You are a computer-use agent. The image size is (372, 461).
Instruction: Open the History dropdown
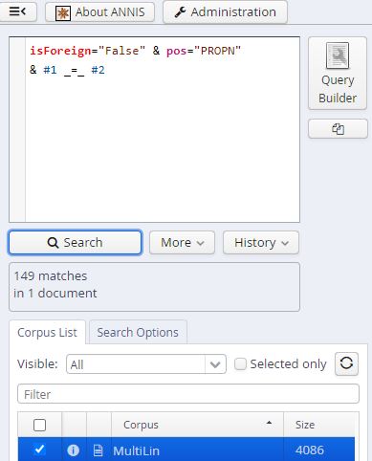tap(261, 243)
